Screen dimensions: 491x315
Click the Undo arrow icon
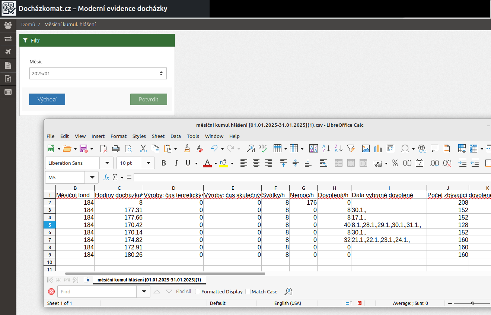click(214, 149)
